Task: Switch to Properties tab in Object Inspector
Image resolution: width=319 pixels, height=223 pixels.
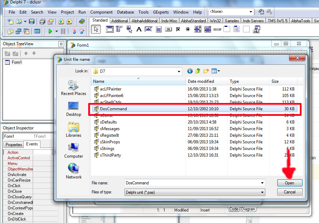Action: [x=14, y=145]
